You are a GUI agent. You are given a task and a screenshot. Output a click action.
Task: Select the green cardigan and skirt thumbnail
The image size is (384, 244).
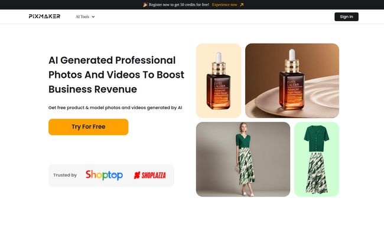point(317,159)
